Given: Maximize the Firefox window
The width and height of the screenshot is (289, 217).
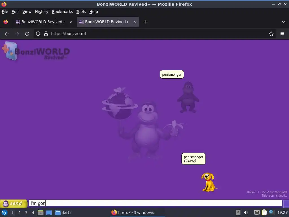Looking at the screenshot, I should click(279, 4).
